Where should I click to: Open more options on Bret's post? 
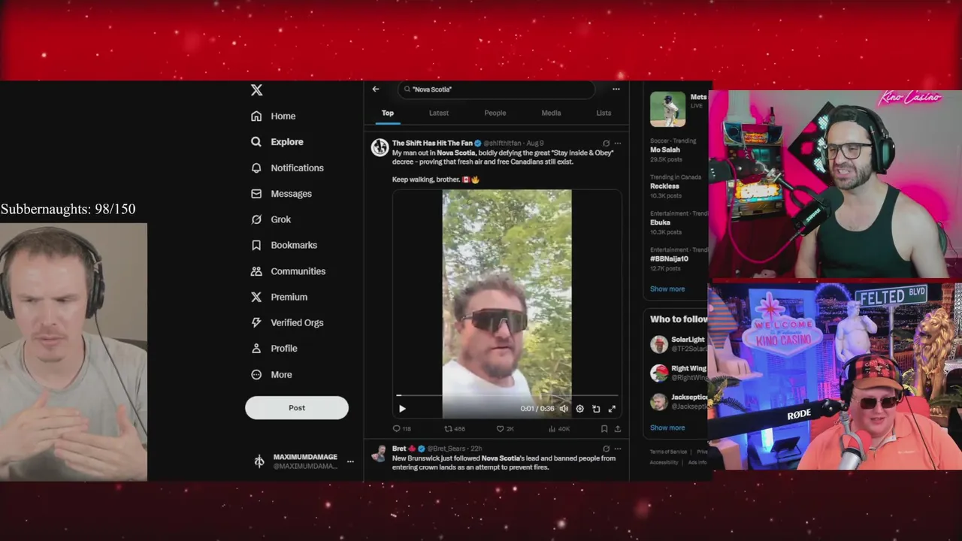[x=618, y=449]
